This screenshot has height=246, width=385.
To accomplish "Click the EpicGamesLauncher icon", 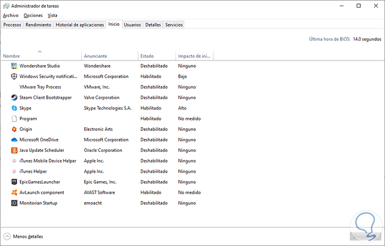I will coord(14,182).
